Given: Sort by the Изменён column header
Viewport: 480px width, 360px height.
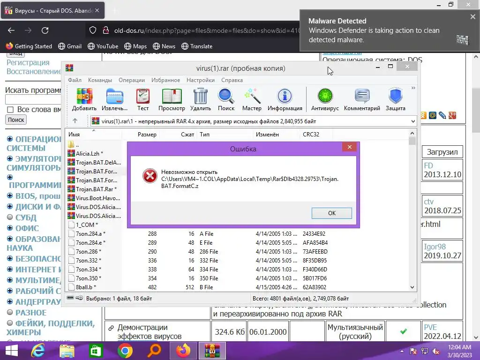Looking at the screenshot, I should [x=276, y=135].
